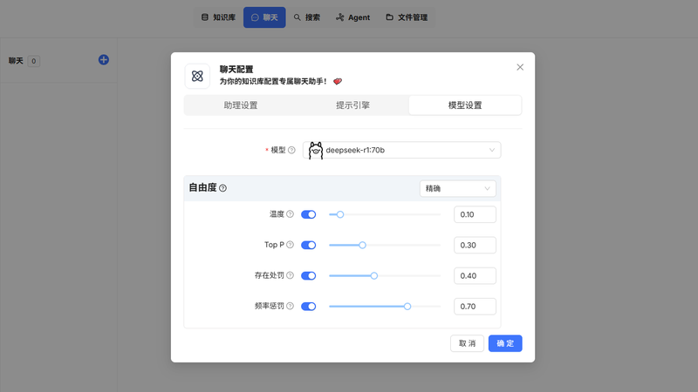
Task: Click the help icon next to 温度
Action: pos(291,214)
